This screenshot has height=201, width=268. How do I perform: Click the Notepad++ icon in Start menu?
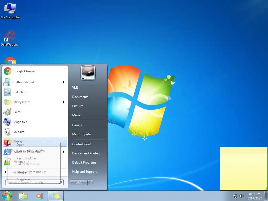coord(7,161)
